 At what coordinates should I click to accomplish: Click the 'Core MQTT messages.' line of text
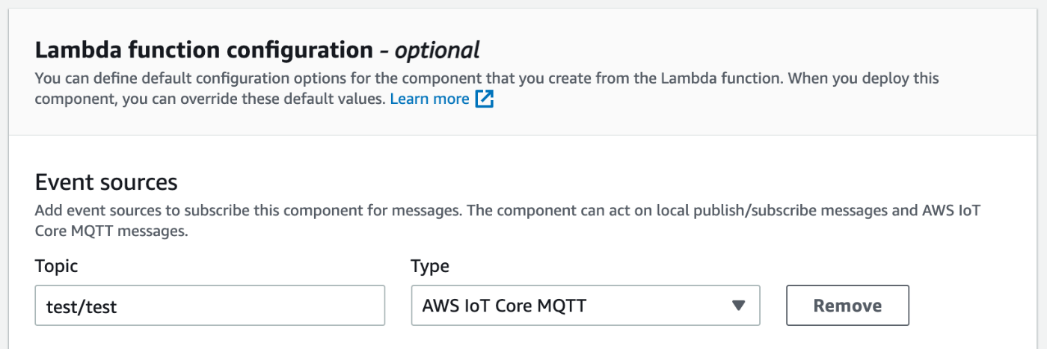pyautogui.click(x=111, y=232)
